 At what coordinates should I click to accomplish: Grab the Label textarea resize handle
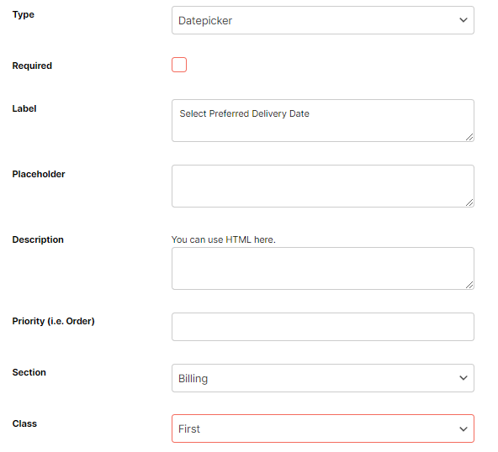pos(469,137)
